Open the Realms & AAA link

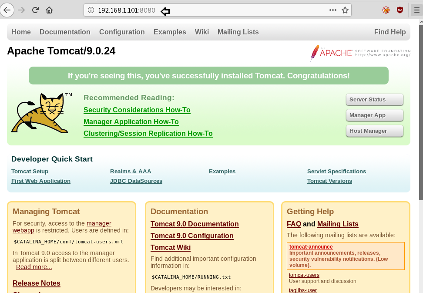(x=131, y=172)
